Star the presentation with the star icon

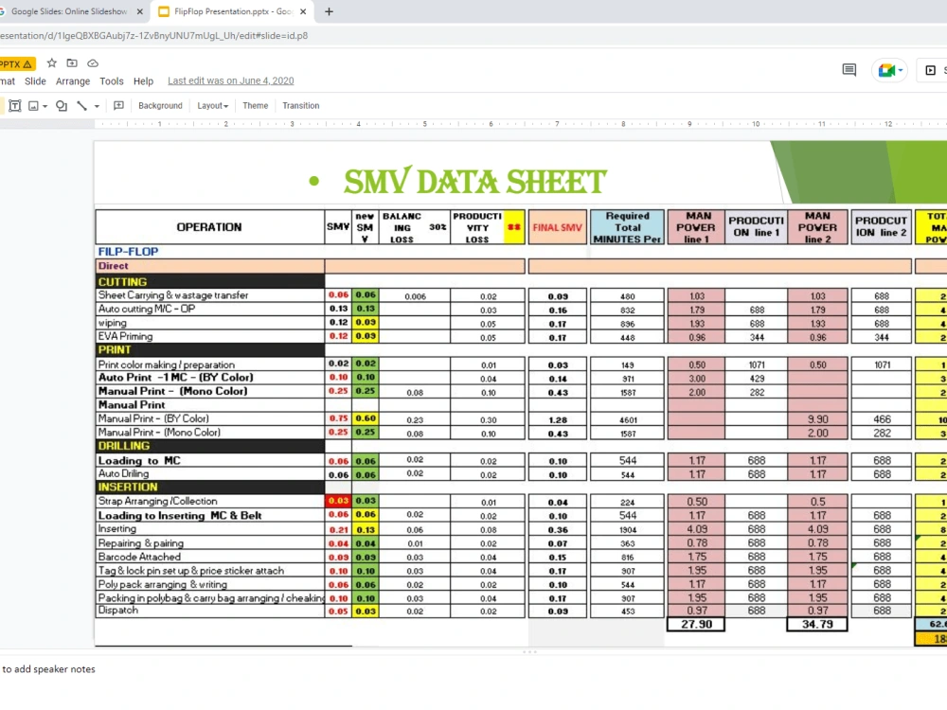click(52, 62)
